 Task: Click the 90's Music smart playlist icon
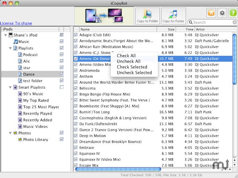point(20,94)
